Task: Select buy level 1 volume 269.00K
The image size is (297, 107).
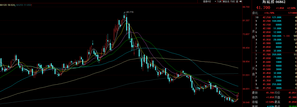Action: [x=277, y=54]
